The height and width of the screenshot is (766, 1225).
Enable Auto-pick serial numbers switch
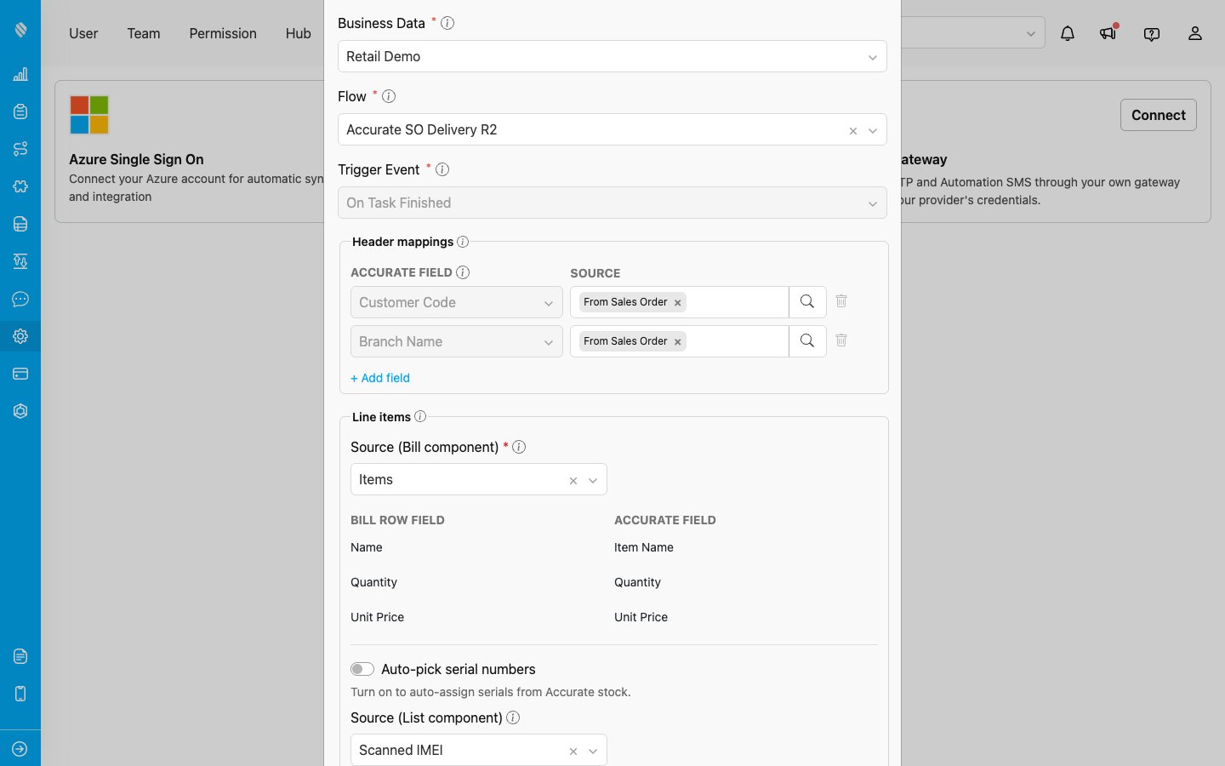[362, 669]
